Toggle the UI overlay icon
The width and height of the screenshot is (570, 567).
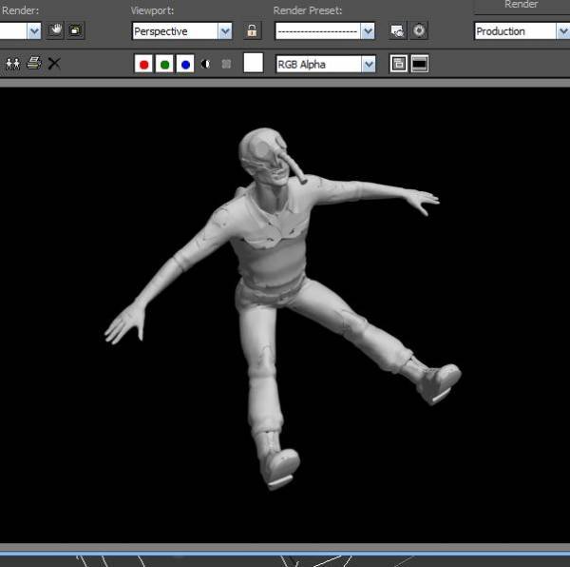click(399, 64)
